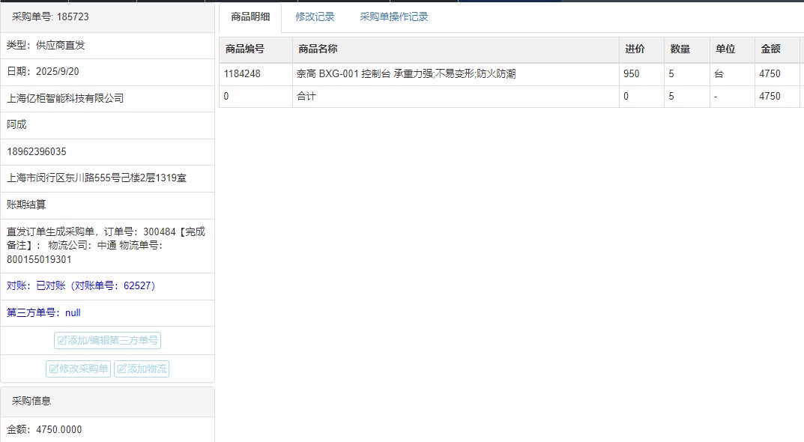
Task: Open the 采购单操作记录 tab
Action: click(393, 16)
